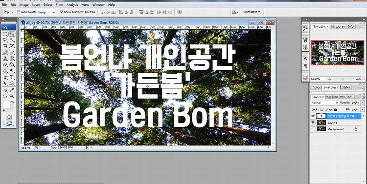Open the Workspace dropdown

252,12
